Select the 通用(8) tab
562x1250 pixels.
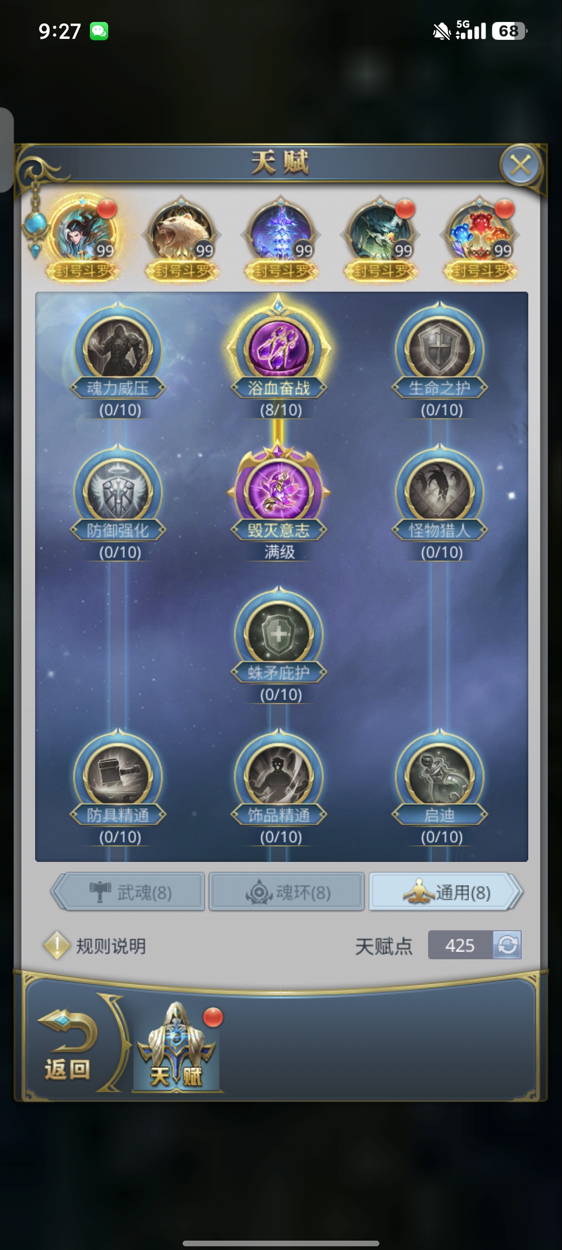445,891
